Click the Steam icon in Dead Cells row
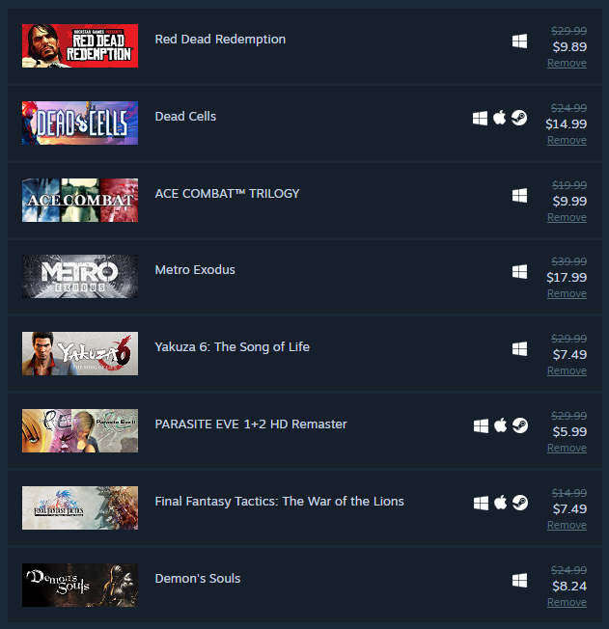Image resolution: width=609 pixels, height=629 pixels. pyautogui.click(x=519, y=118)
